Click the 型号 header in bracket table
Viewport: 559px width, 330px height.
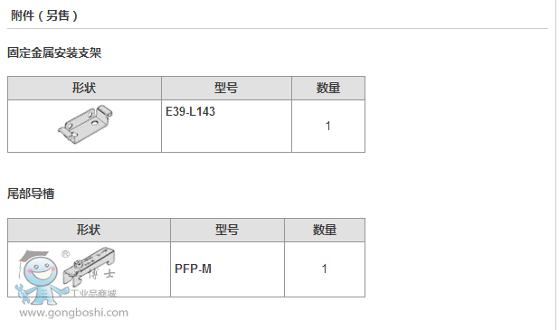click(226, 88)
